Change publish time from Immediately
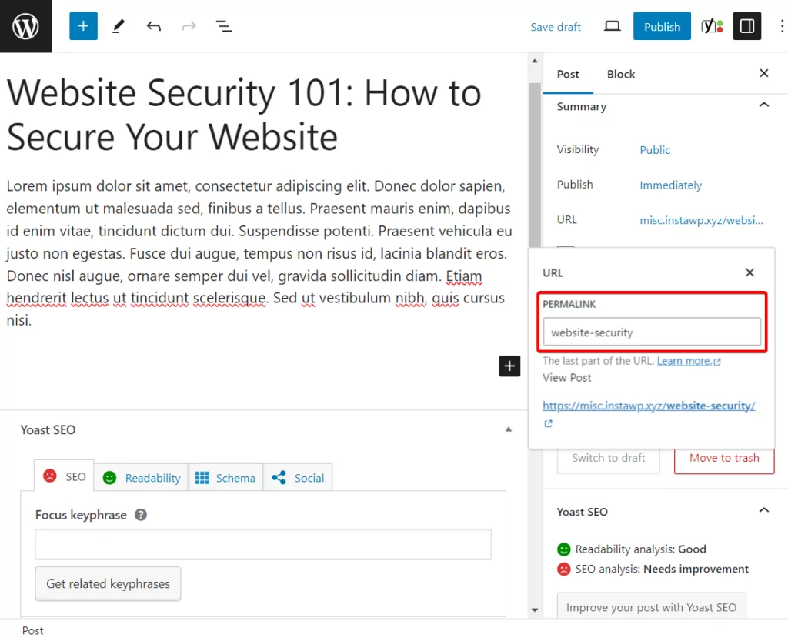 click(x=670, y=185)
